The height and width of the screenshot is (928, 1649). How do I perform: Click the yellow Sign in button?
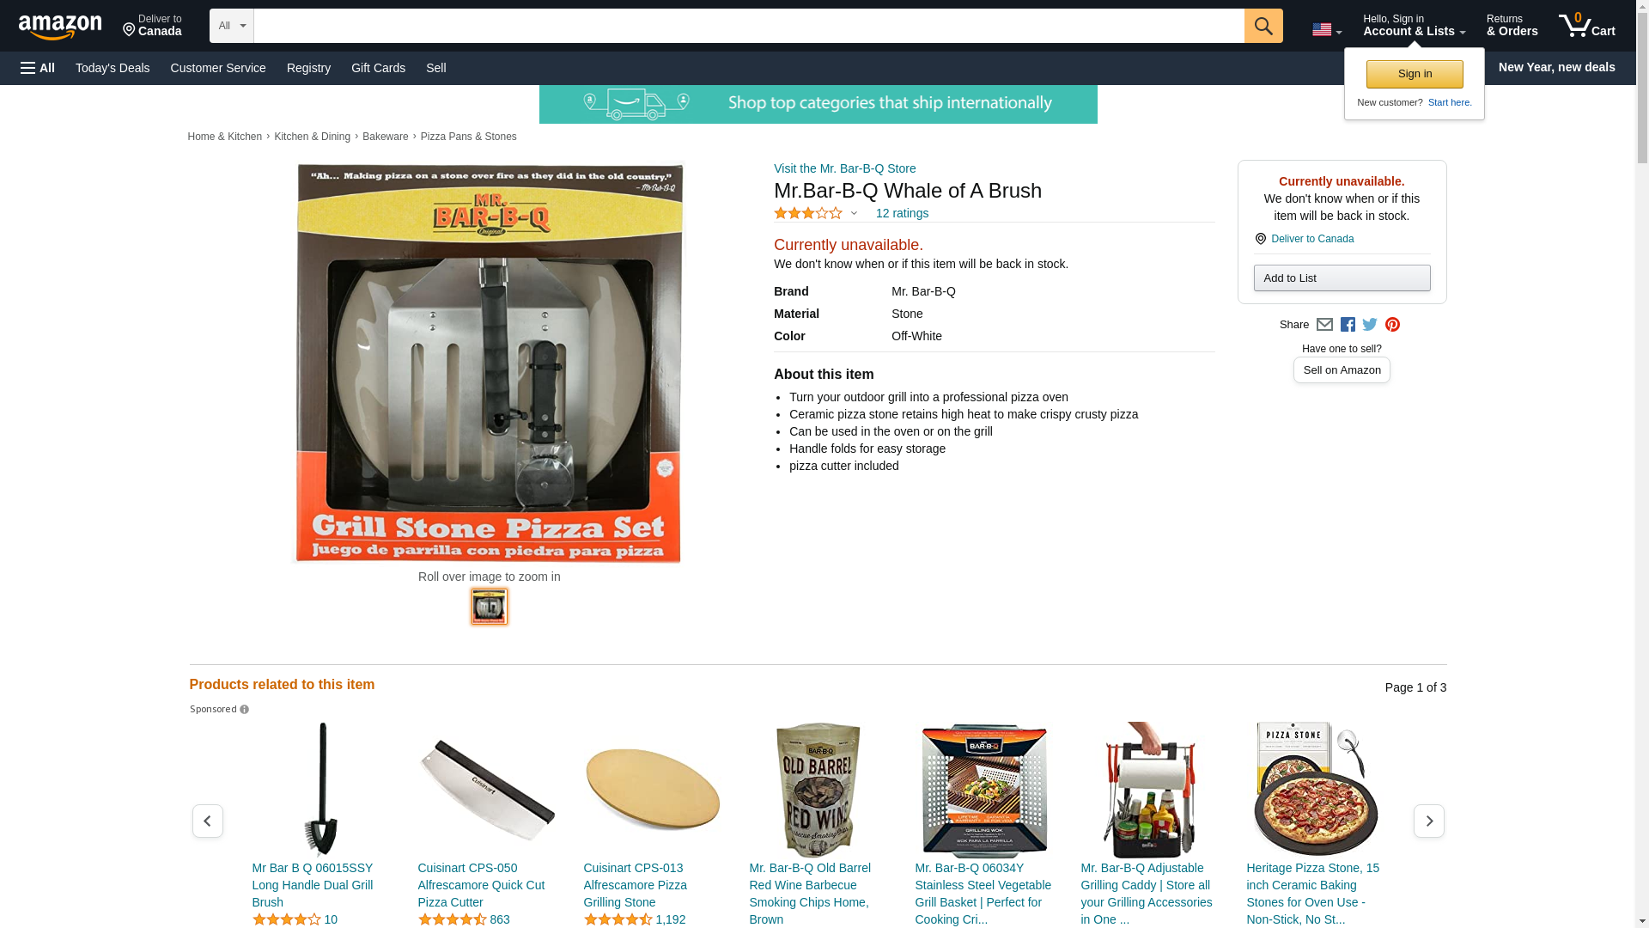tap(1415, 74)
